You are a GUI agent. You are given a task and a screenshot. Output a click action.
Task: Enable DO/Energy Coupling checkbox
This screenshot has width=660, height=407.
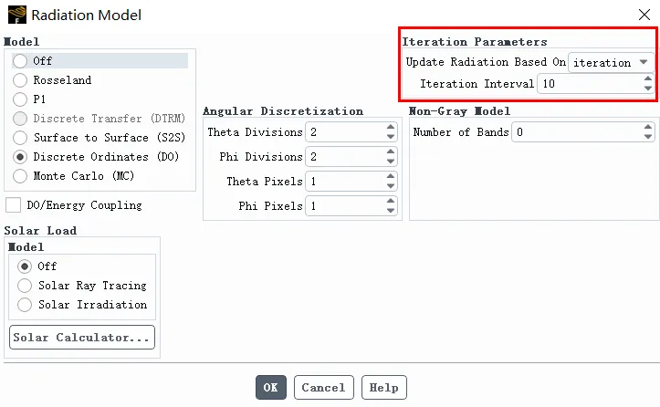pos(14,205)
